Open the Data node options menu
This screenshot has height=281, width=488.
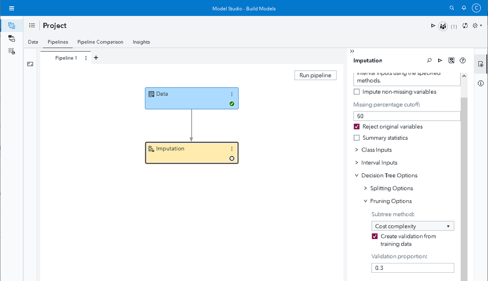(232, 94)
